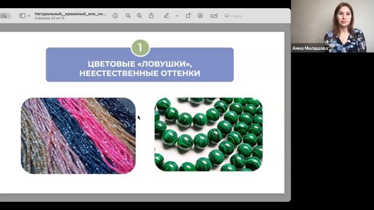
Task: Click the screen-sharing indicator pill at toolbar left
Action: coord(5,16)
